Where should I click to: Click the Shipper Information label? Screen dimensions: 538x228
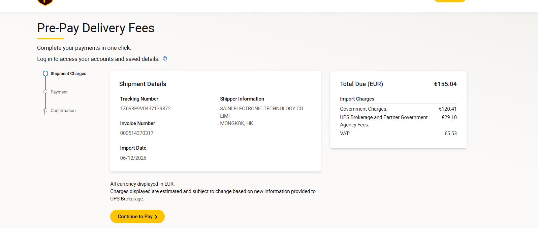(x=242, y=99)
